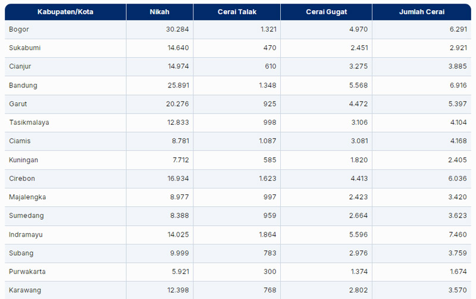This screenshot has height=299, width=476.
Task: Select the Jumlah Cerai column header
Action: click(x=421, y=12)
